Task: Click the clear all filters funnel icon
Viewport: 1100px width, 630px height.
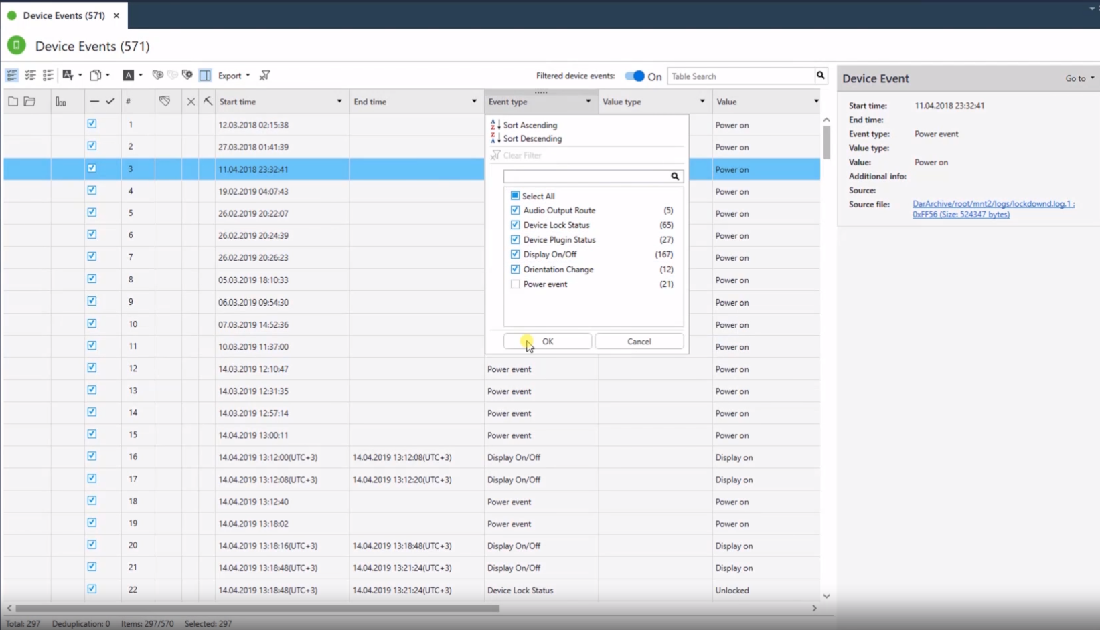Action: (265, 76)
